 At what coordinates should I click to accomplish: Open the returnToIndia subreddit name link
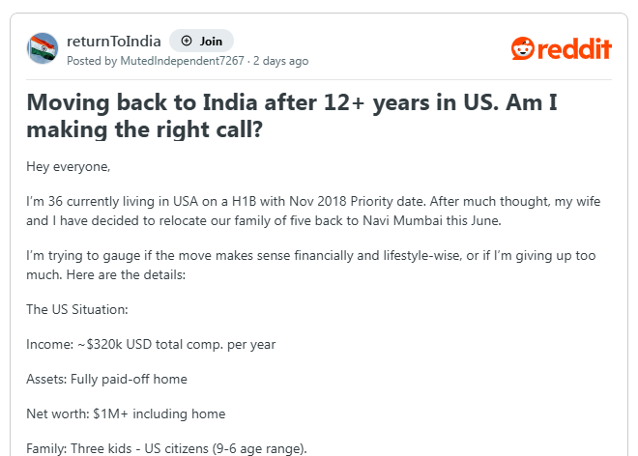[x=113, y=41]
